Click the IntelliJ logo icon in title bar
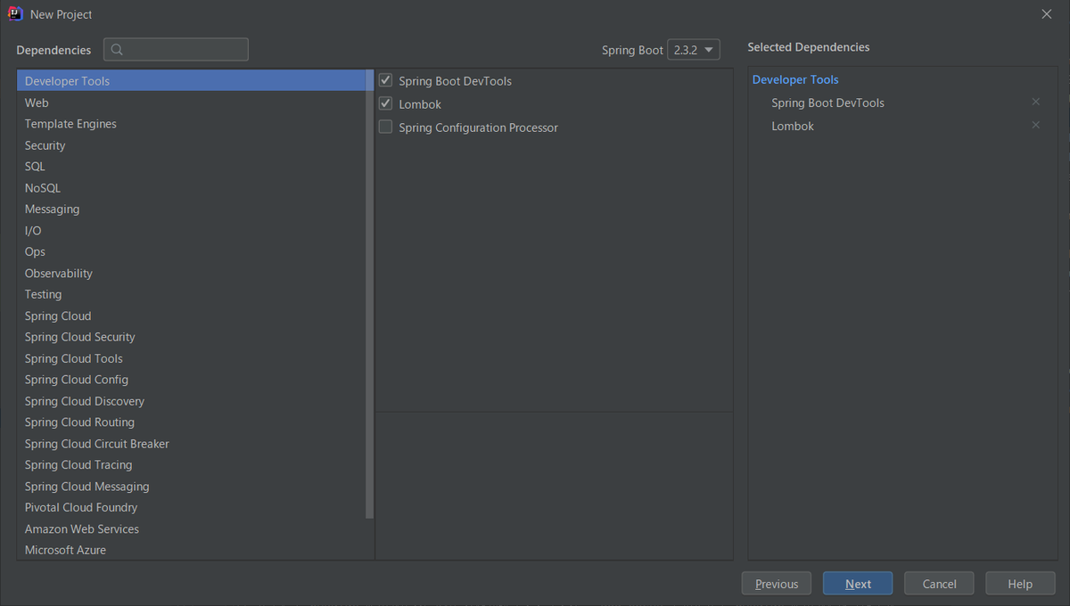The image size is (1070, 606). pyautogui.click(x=14, y=14)
